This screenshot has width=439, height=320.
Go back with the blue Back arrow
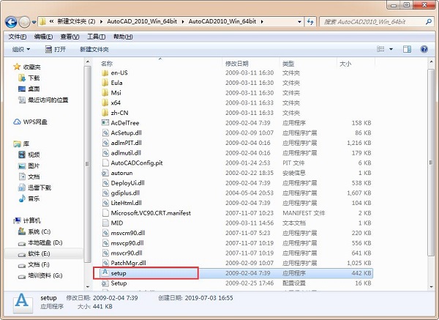pyautogui.click(x=11, y=22)
